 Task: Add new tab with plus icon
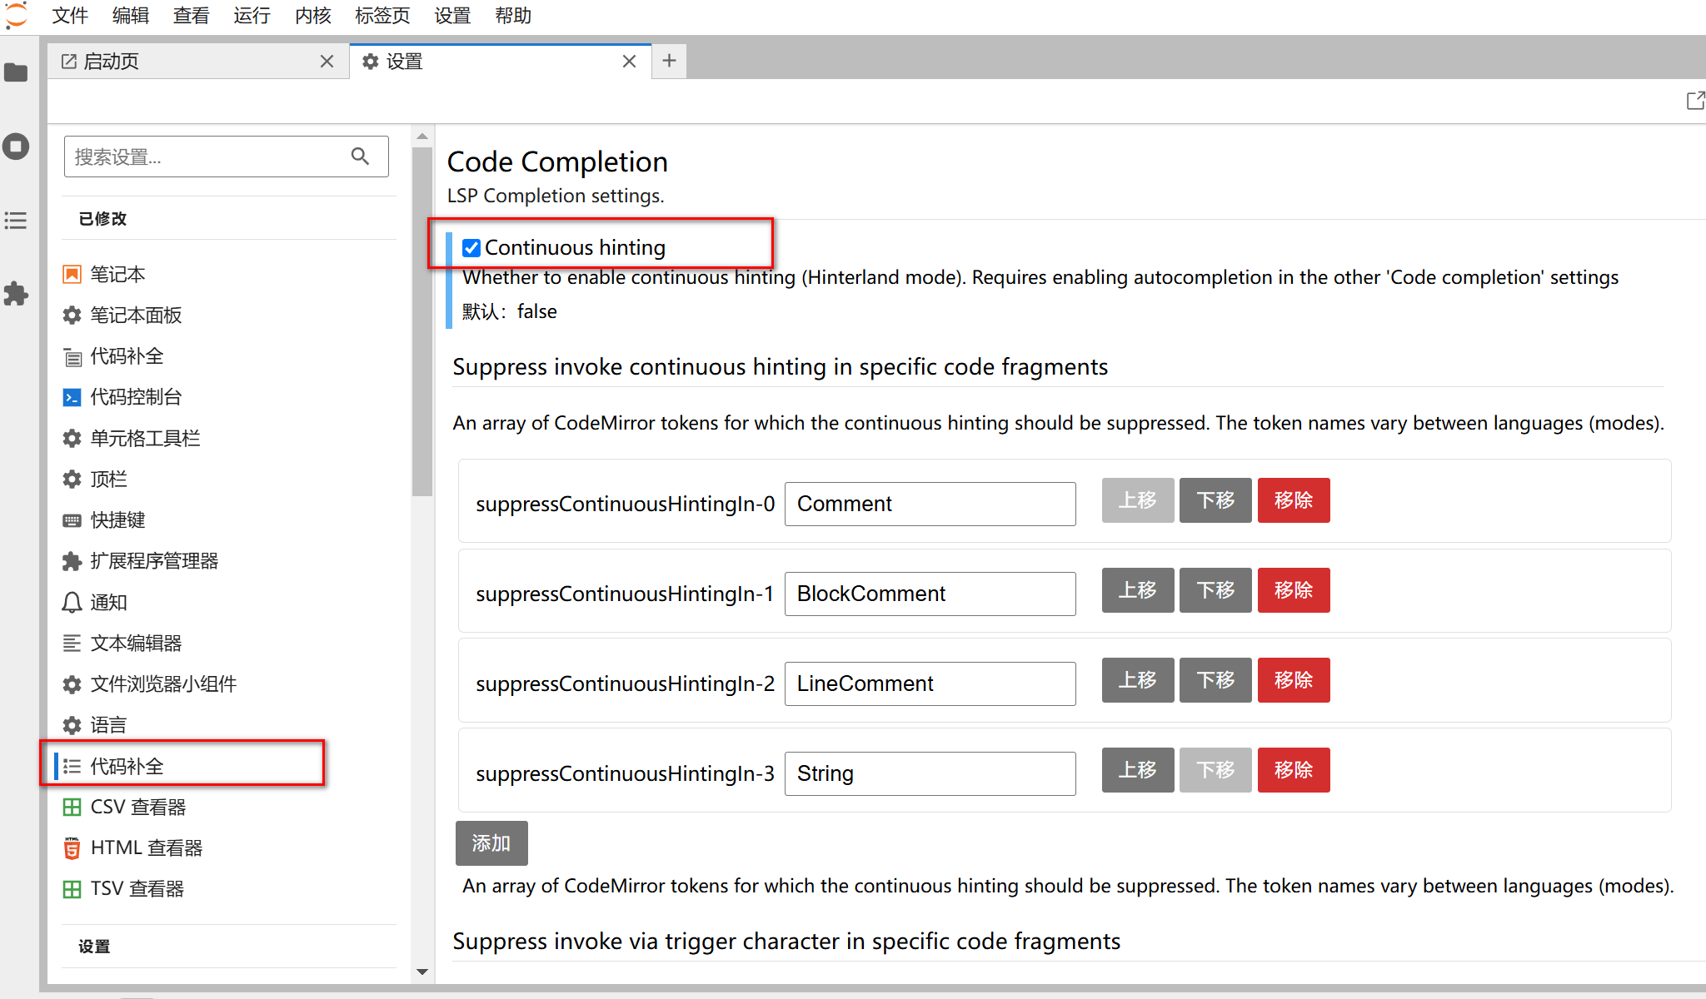point(669,61)
